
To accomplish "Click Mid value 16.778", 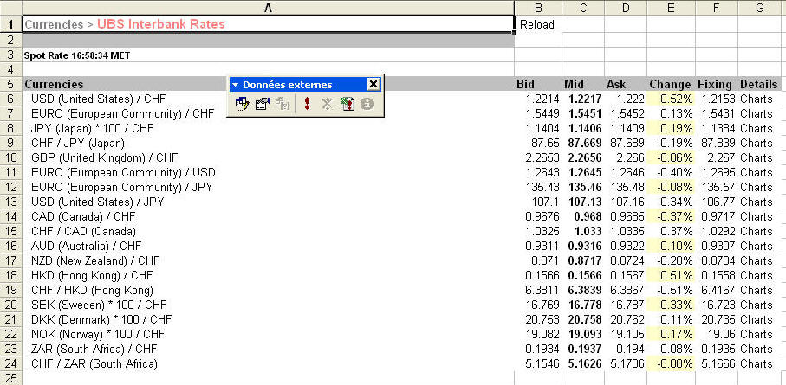I will (585, 305).
